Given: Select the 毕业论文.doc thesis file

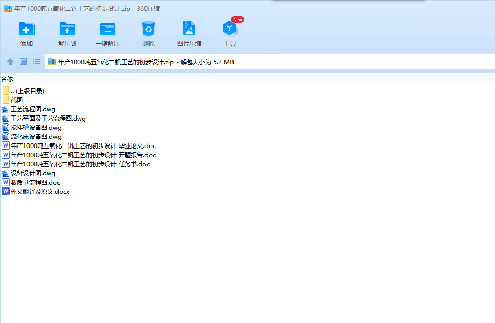Looking at the screenshot, I should (79, 146).
